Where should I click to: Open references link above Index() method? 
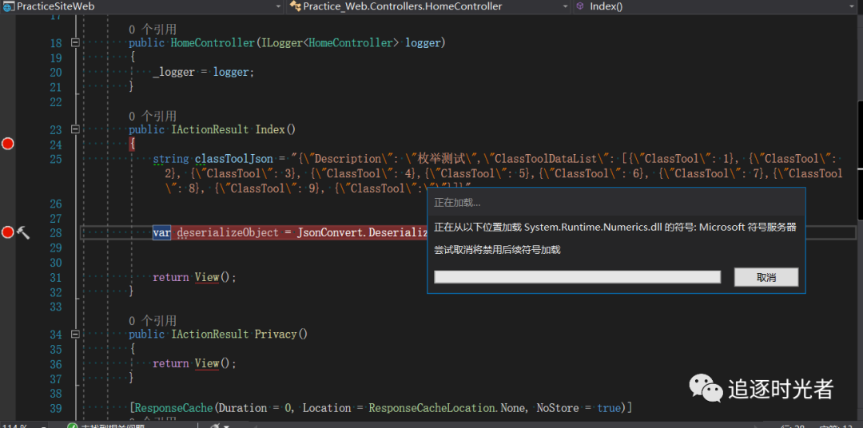(x=153, y=116)
